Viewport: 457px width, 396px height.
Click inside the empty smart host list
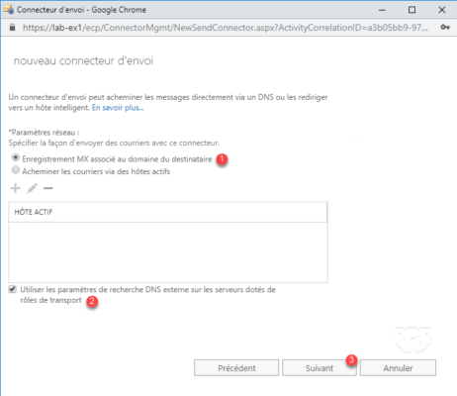(x=168, y=252)
